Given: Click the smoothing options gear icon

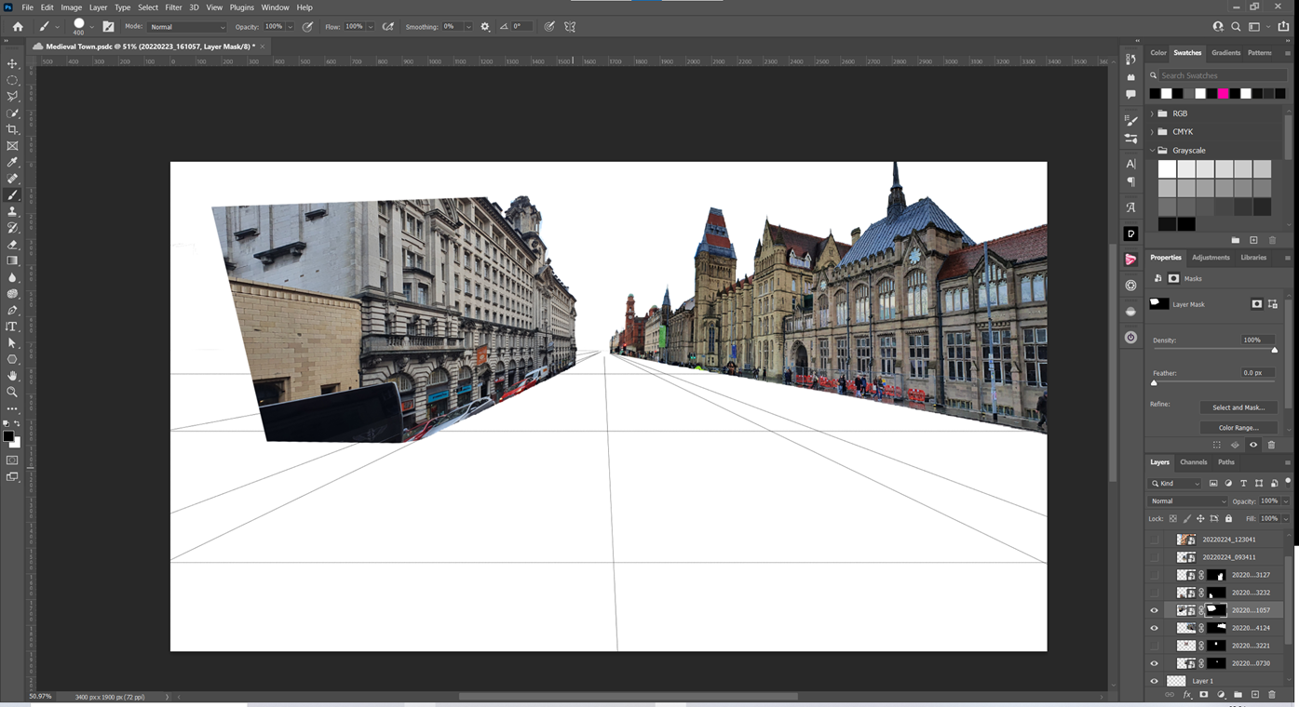Looking at the screenshot, I should click(x=485, y=27).
